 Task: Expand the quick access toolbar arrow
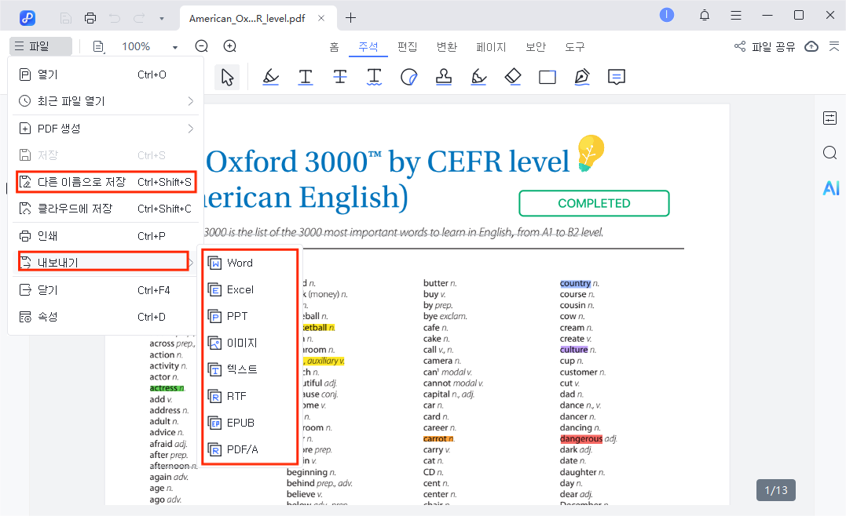[162, 17]
